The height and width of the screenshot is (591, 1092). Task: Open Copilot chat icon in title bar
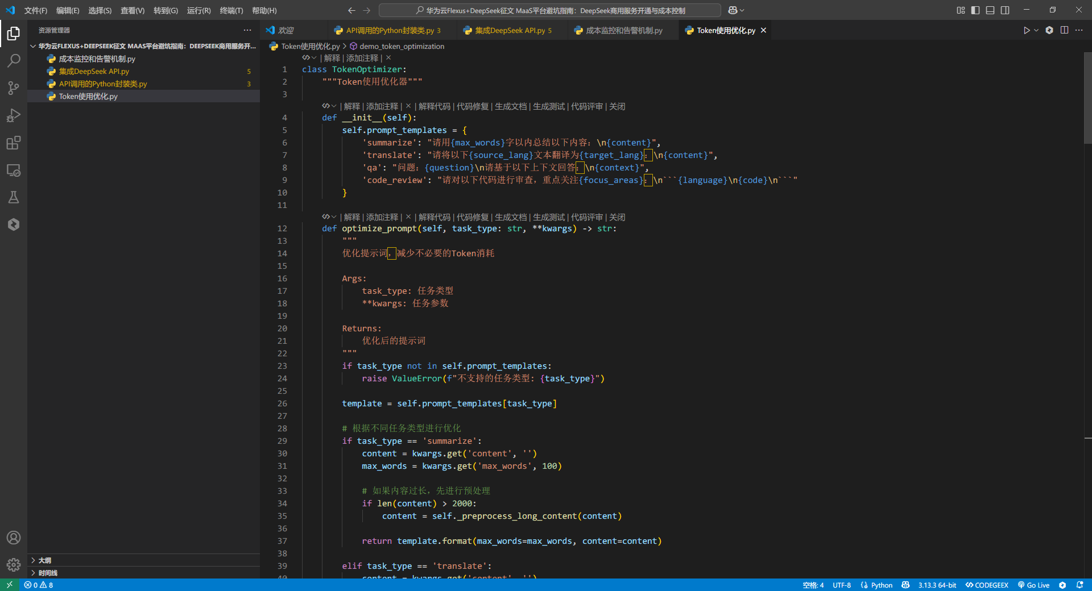(x=733, y=10)
